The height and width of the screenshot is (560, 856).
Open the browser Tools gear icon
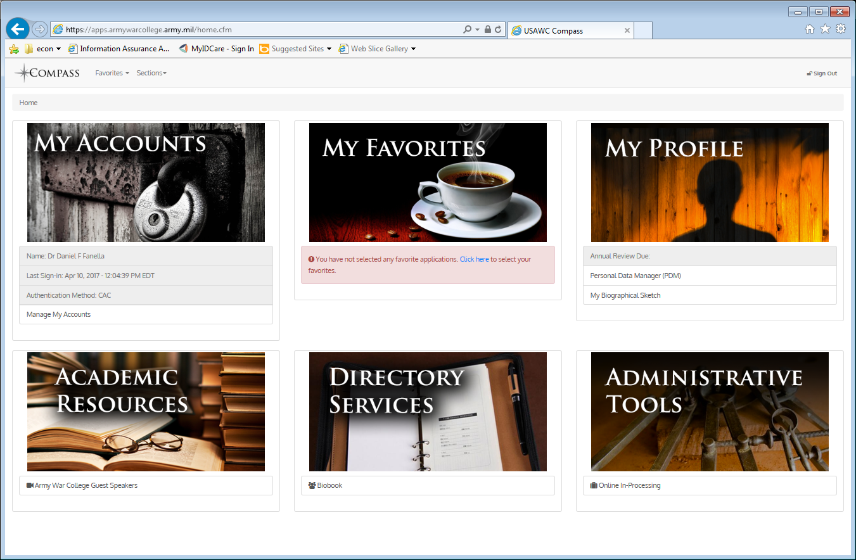click(x=841, y=29)
